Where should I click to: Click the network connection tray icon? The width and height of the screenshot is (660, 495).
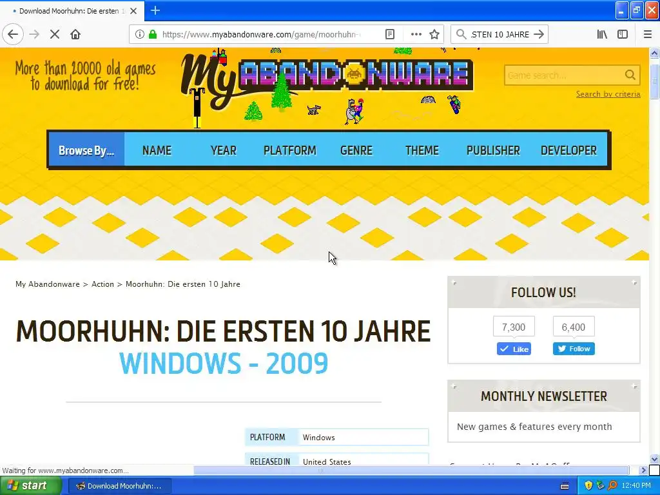click(x=600, y=486)
